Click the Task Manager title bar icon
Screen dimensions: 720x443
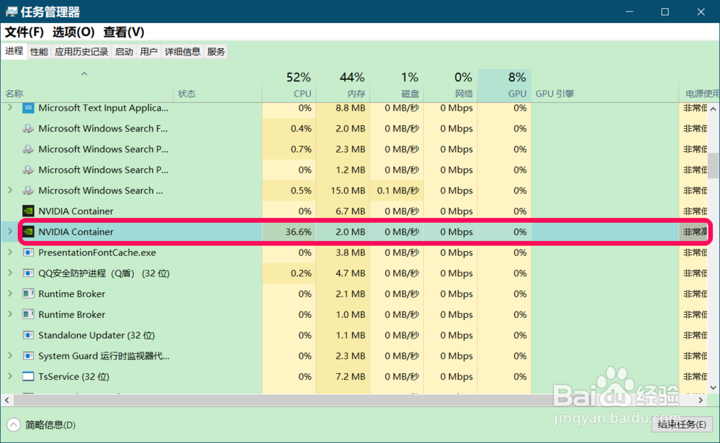point(12,12)
